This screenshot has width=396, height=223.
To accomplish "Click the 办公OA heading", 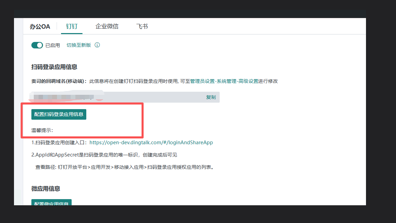I will 40,27.
